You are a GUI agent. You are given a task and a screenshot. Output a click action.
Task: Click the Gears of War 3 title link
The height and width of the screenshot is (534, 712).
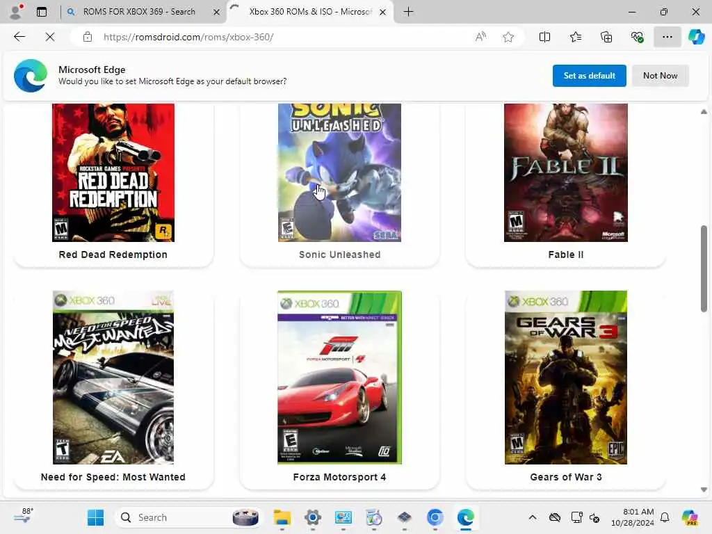566,477
